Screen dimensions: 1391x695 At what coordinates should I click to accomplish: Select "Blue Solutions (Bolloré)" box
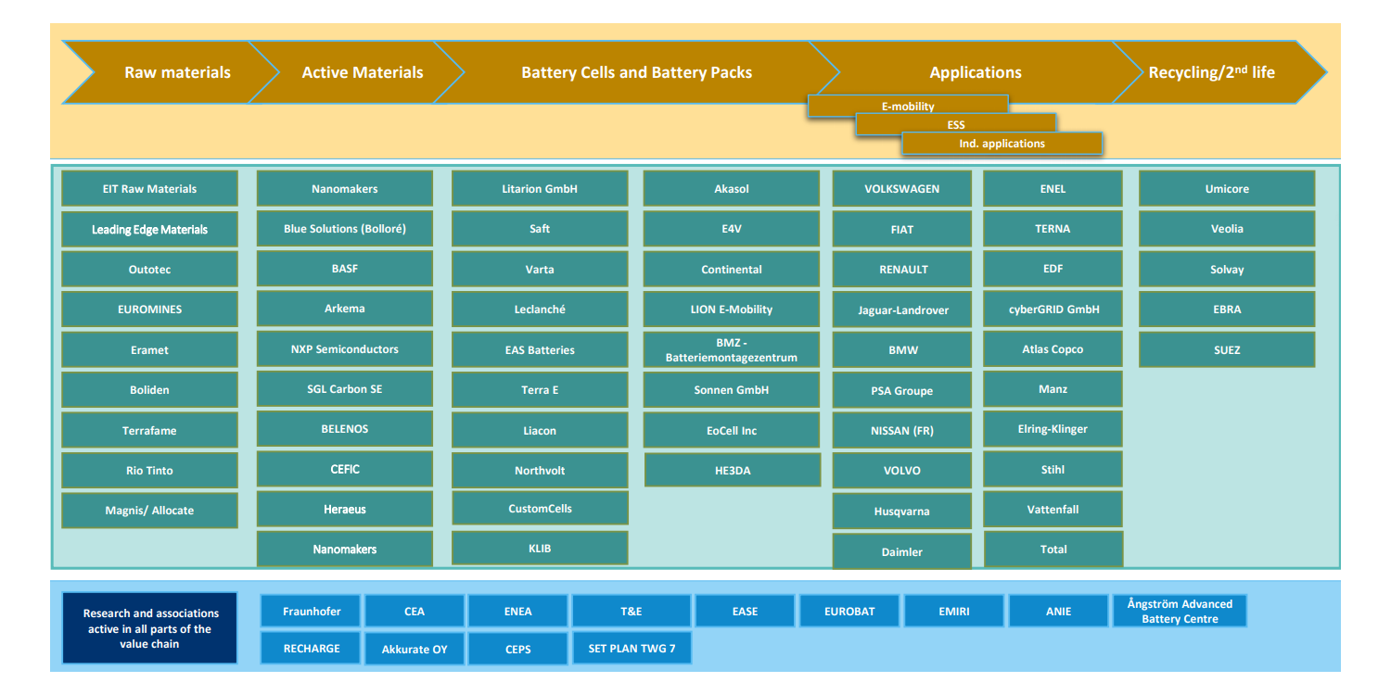[345, 229]
